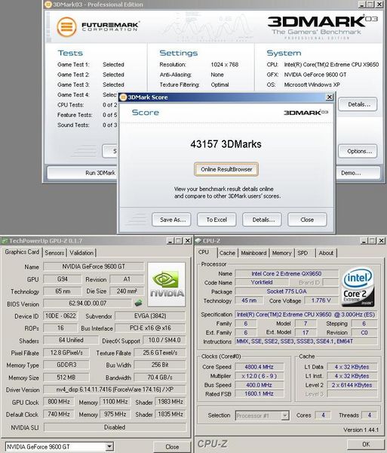Open the About tab in CPU-Z
Image resolution: width=387 pixels, height=453 pixels.
coord(326,253)
